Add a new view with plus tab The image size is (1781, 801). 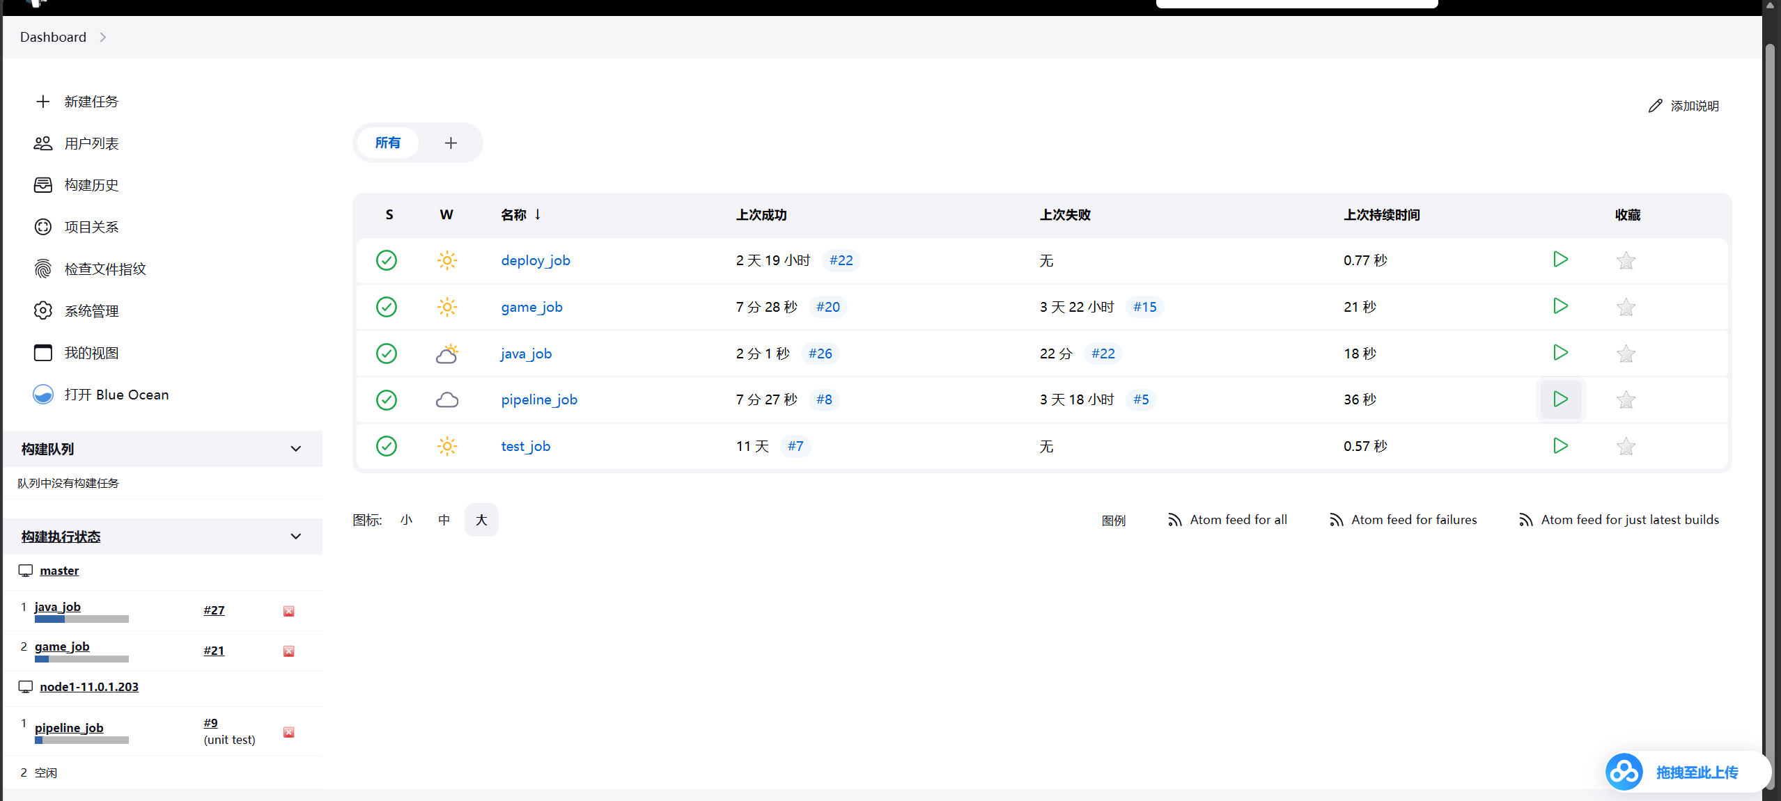click(451, 143)
